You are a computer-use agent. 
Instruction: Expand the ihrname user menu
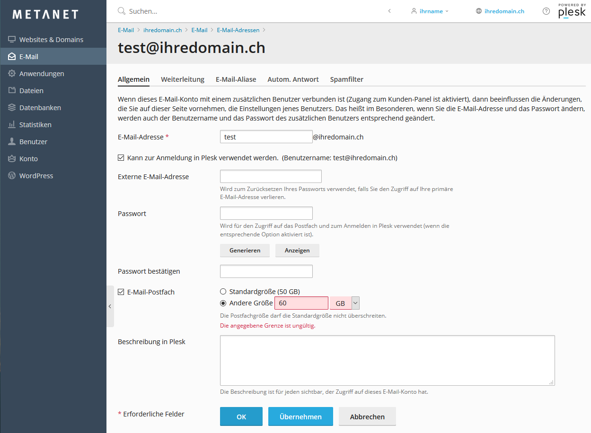pyautogui.click(x=430, y=11)
